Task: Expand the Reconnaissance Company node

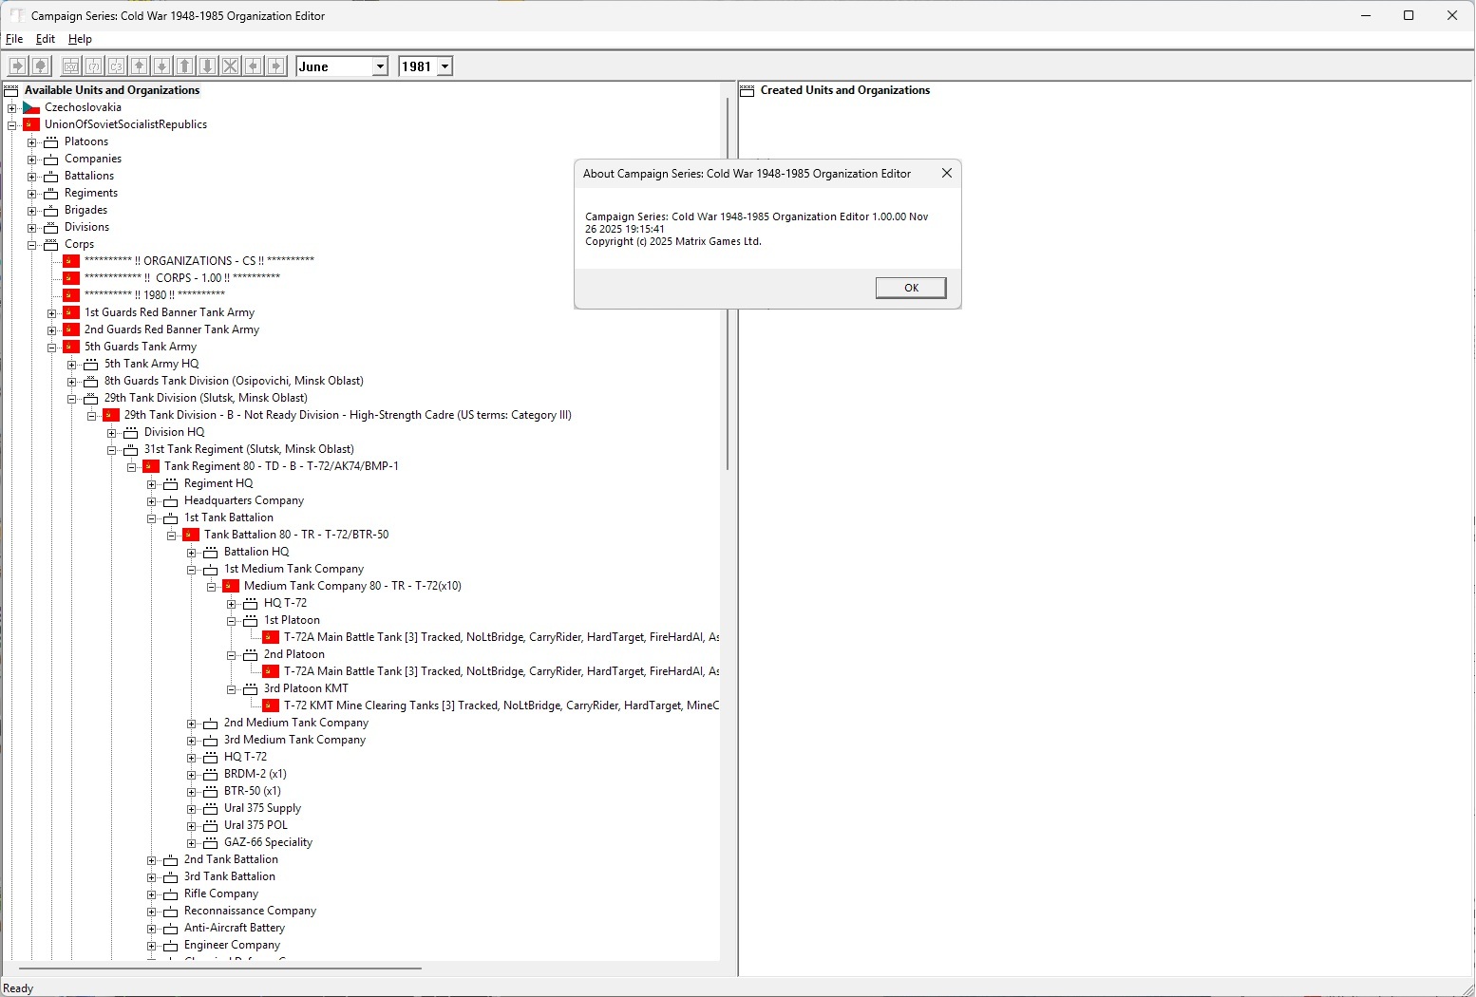Action: pyautogui.click(x=151, y=912)
